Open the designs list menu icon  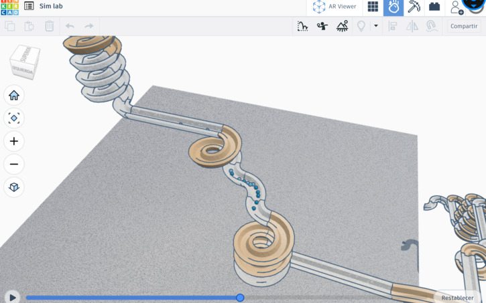(x=29, y=6)
